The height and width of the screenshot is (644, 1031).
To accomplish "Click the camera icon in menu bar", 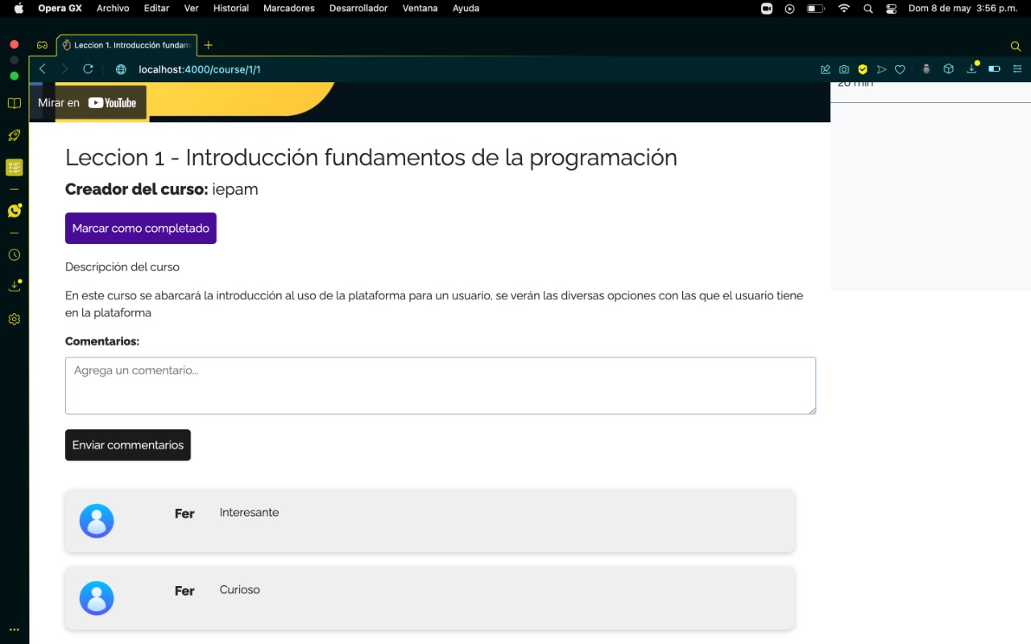I will click(x=767, y=8).
